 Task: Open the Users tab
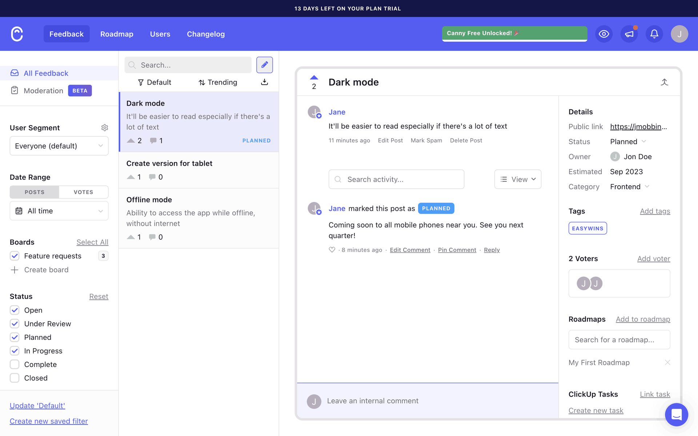160,34
